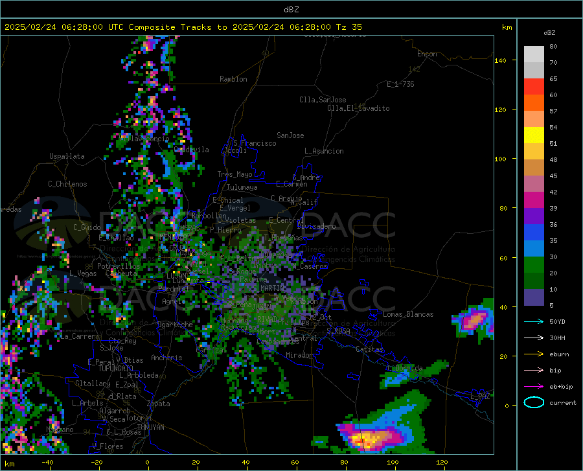
Task: Click the 120 tick on the horizontal axis
Action: [x=442, y=462]
